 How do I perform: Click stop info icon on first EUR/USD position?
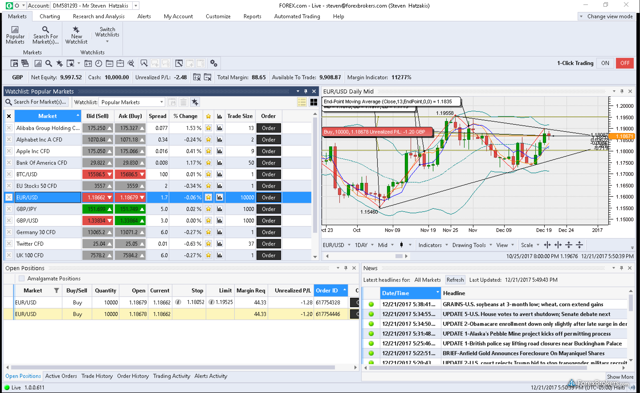click(x=178, y=302)
